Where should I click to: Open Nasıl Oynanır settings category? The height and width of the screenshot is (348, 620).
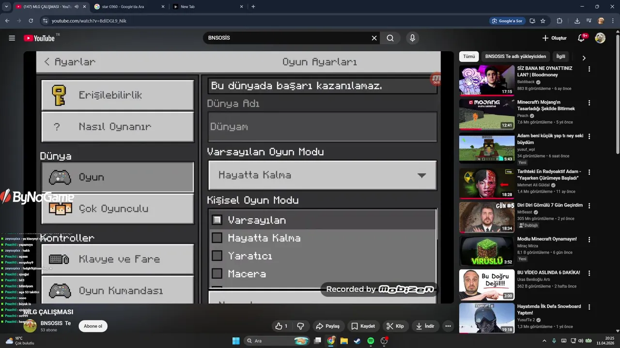pos(118,127)
